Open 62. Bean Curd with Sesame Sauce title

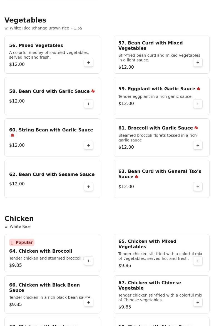tap(52, 174)
